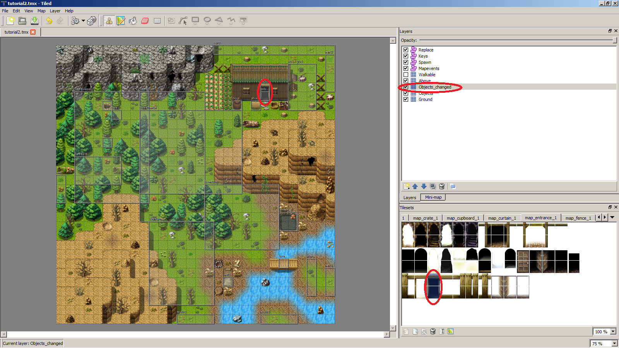This screenshot has height=348, width=619.
Task: Select the Eraser tool
Action: tap(145, 20)
